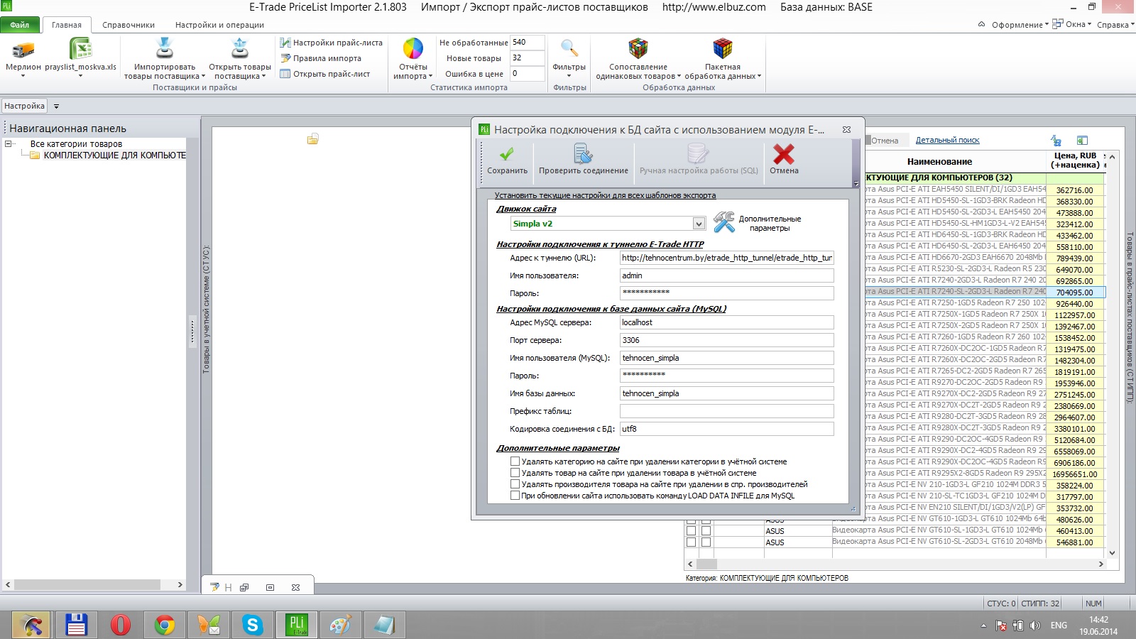Viewport: 1136px width, 639px height.
Task: Click the tunnel URL address field
Action: 726,258
